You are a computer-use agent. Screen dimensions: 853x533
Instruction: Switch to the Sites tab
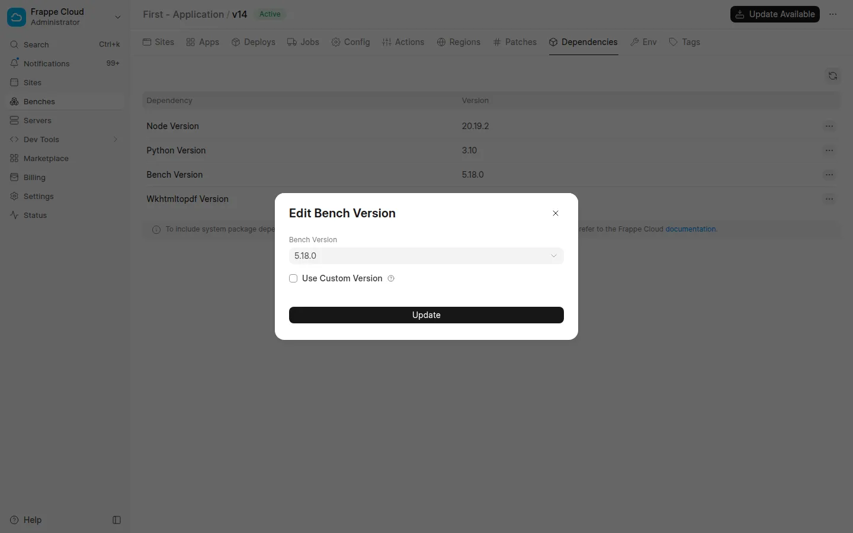click(159, 42)
